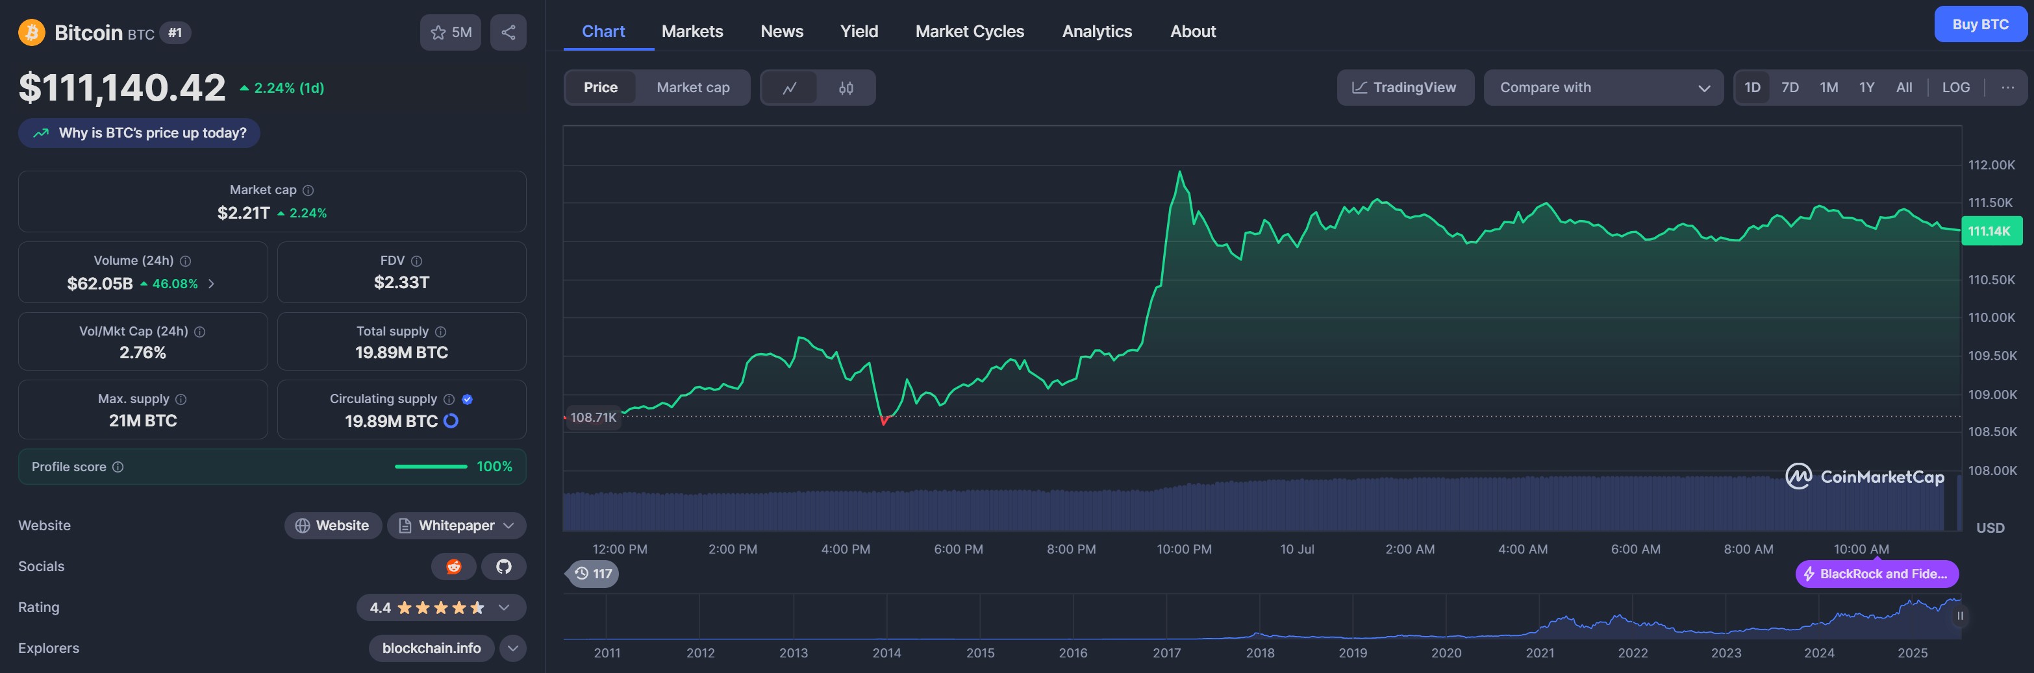Click the verified circulating supply badge
The image size is (2034, 673).
[x=468, y=399]
